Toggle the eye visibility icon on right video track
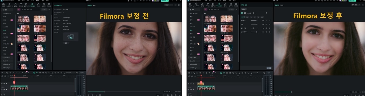The image size is (365, 96). pyautogui.click(x=193, y=89)
